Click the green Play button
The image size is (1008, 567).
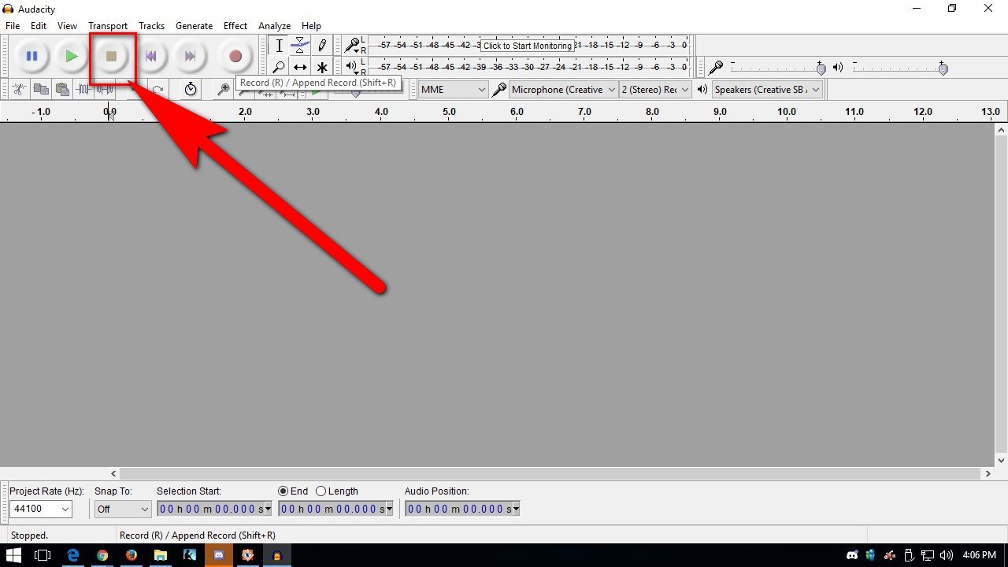pyautogui.click(x=72, y=56)
